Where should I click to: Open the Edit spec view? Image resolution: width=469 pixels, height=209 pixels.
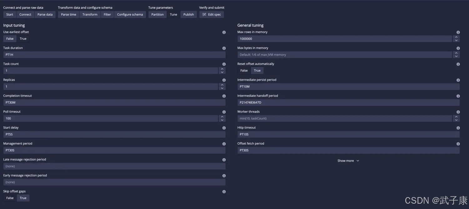point(212,15)
